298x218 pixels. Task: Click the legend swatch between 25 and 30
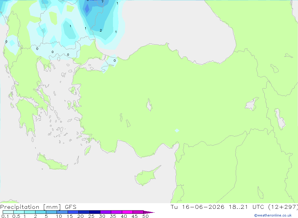click(95, 212)
